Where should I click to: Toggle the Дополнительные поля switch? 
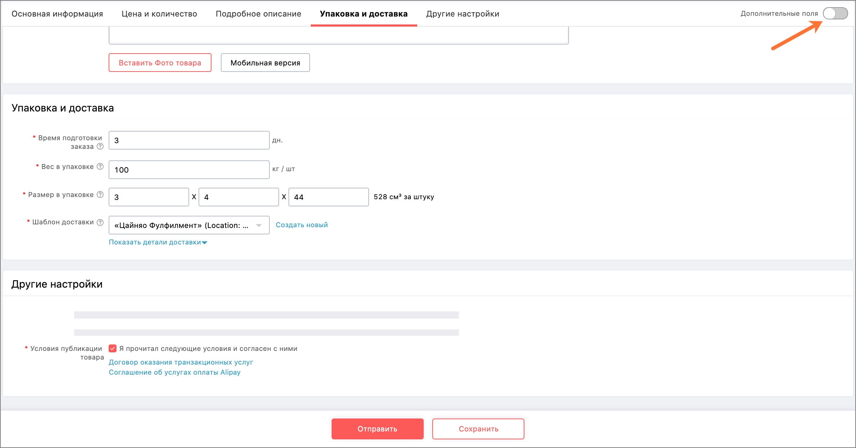click(835, 14)
